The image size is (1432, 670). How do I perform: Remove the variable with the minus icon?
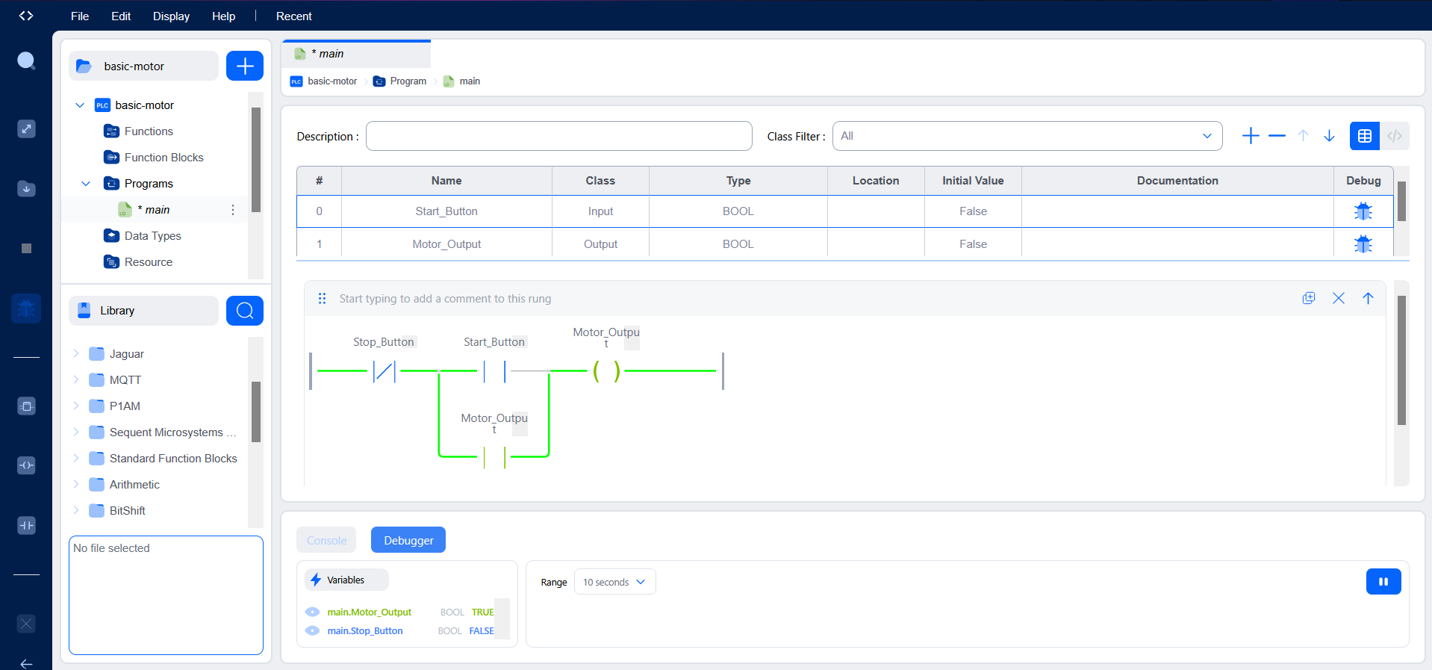(1277, 136)
